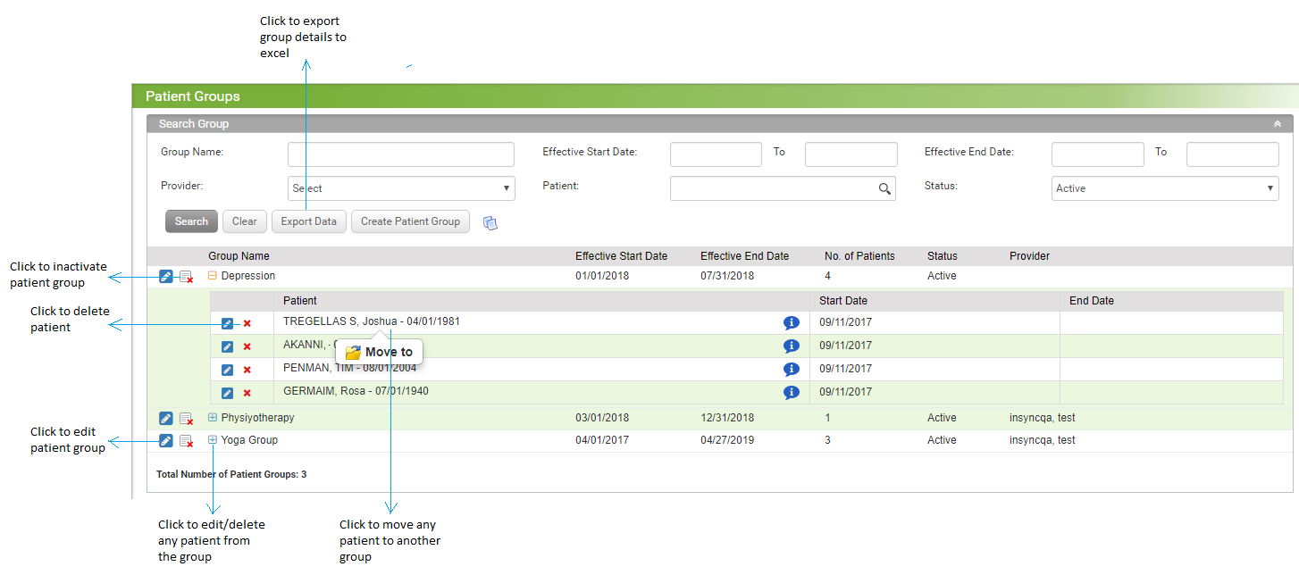Click the edit pencil icon for Physiyotherapy group
The height and width of the screenshot is (575, 1299).
[x=166, y=418]
